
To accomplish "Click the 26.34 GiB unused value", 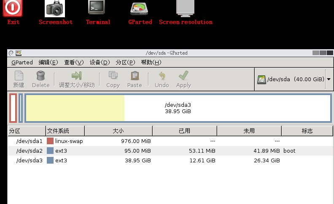I will 267,160.
